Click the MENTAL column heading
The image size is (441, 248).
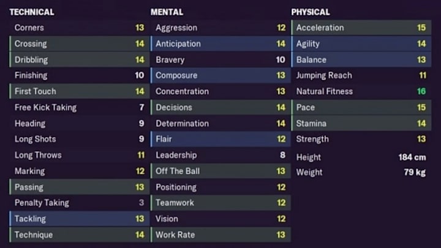click(x=167, y=12)
